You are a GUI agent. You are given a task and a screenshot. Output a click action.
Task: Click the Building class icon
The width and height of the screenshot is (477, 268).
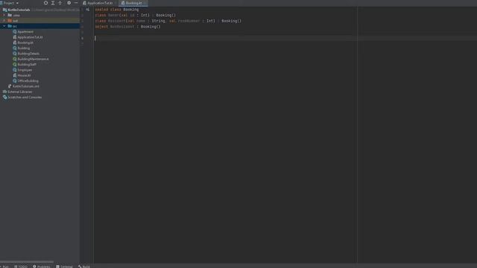tap(15, 48)
